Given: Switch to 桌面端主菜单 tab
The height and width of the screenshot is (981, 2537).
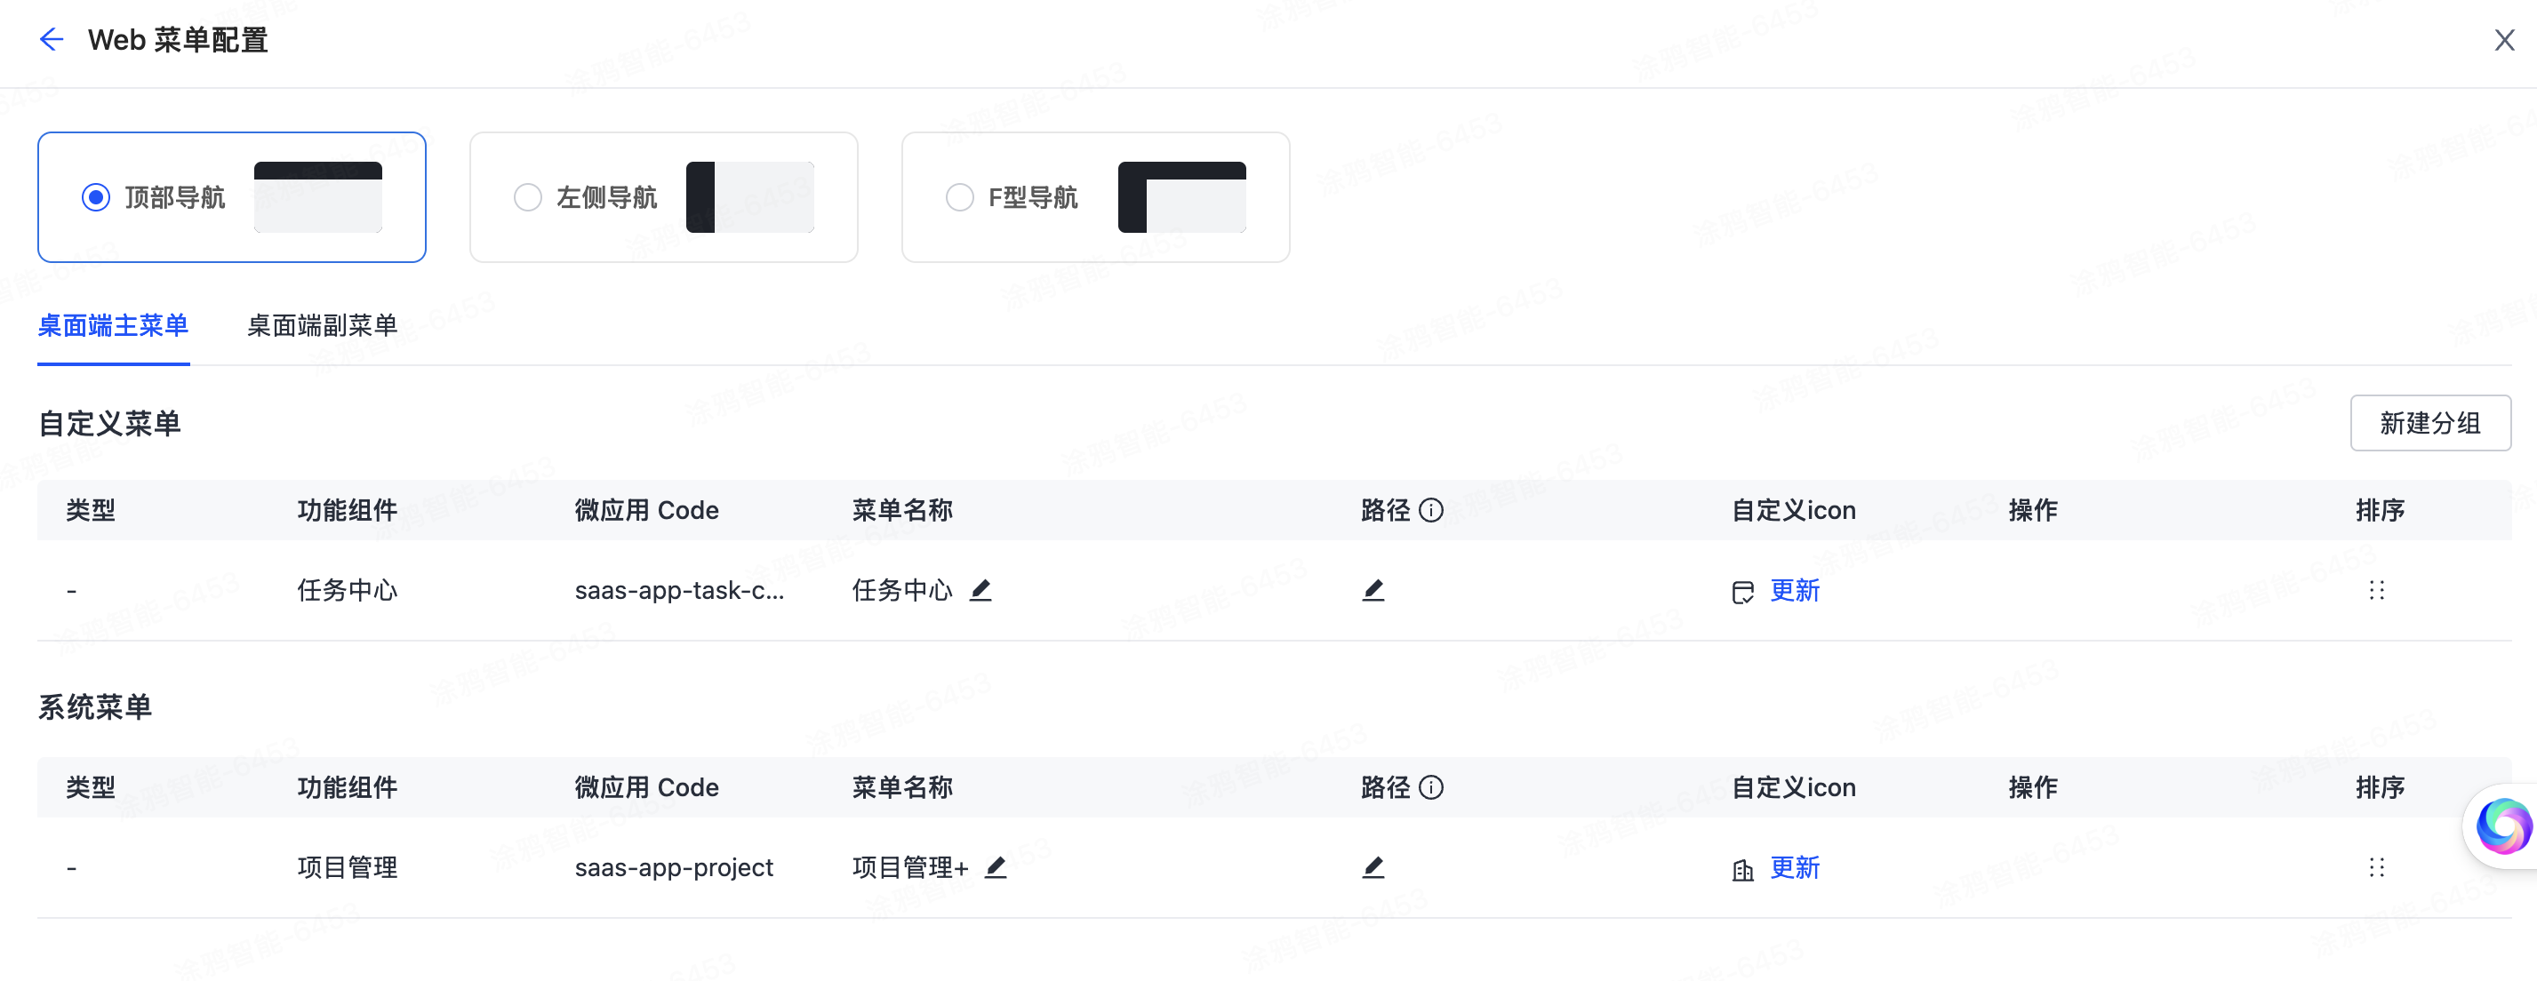Looking at the screenshot, I should [x=113, y=326].
